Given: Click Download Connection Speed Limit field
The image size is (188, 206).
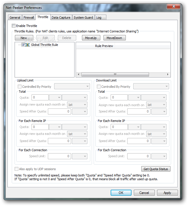Looking at the screenshot, I should 139,156.
